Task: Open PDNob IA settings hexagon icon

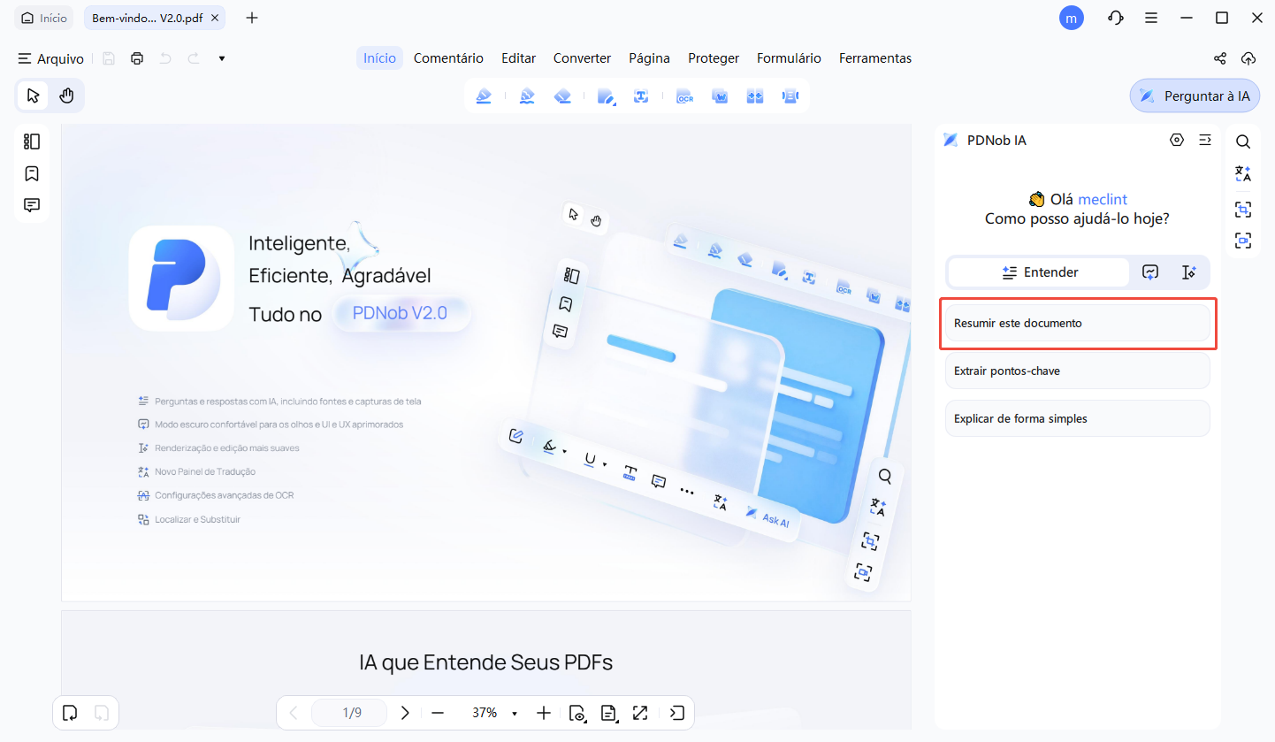Action: pyautogui.click(x=1176, y=140)
